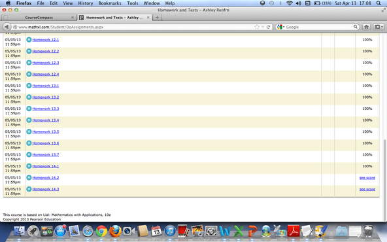
Task: Open the Time Machine menu bar icon
Action: (x=271, y=3)
